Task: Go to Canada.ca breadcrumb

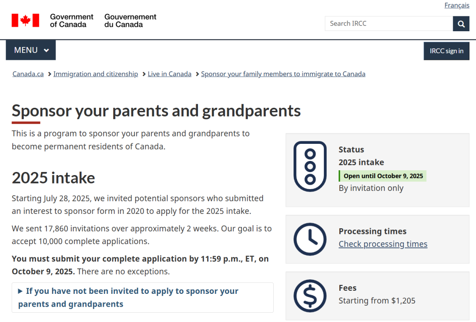Action: pyautogui.click(x=28, y=74)
